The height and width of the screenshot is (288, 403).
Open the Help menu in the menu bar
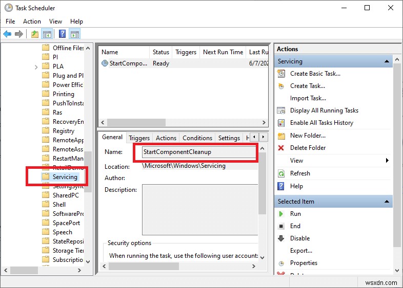(x=76, y=21)
